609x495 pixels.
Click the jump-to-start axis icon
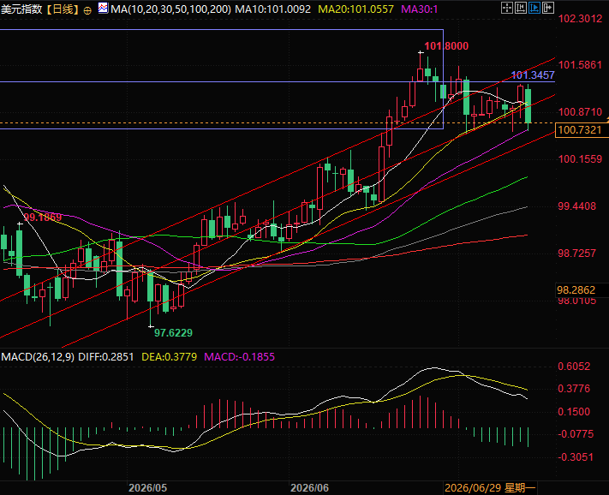coord(521,8)
